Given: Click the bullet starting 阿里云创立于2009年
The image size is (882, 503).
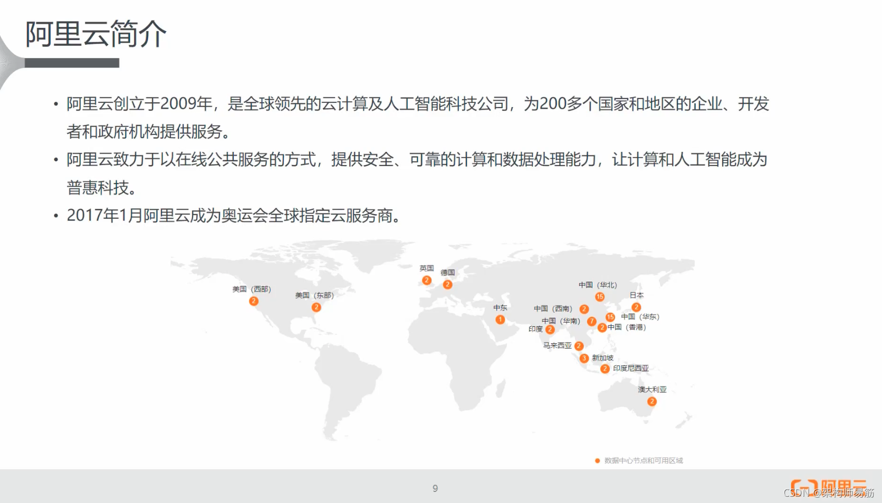Looking at the screenshot, I should pos(418,118).
